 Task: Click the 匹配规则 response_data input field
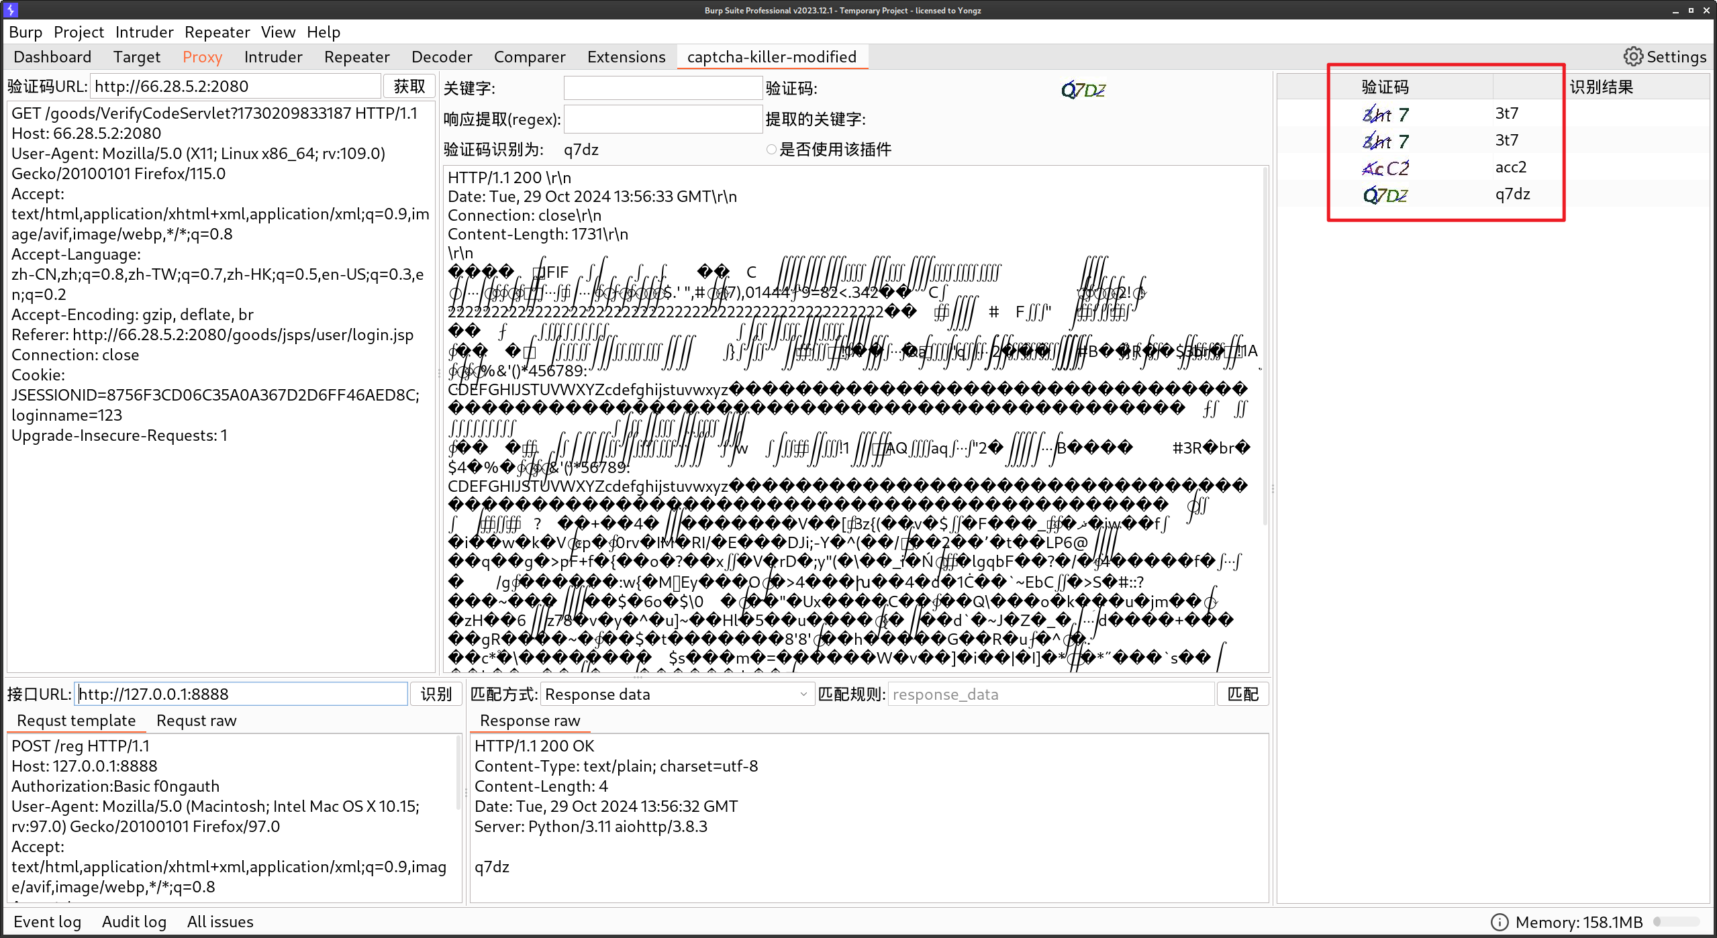(x=1052, y=694)
